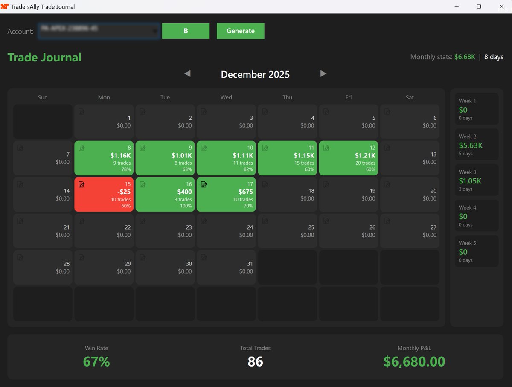The width and height of the screenshot is (512, 387).
Task: Open the note icon on December 14
Action: coord(20,184)
